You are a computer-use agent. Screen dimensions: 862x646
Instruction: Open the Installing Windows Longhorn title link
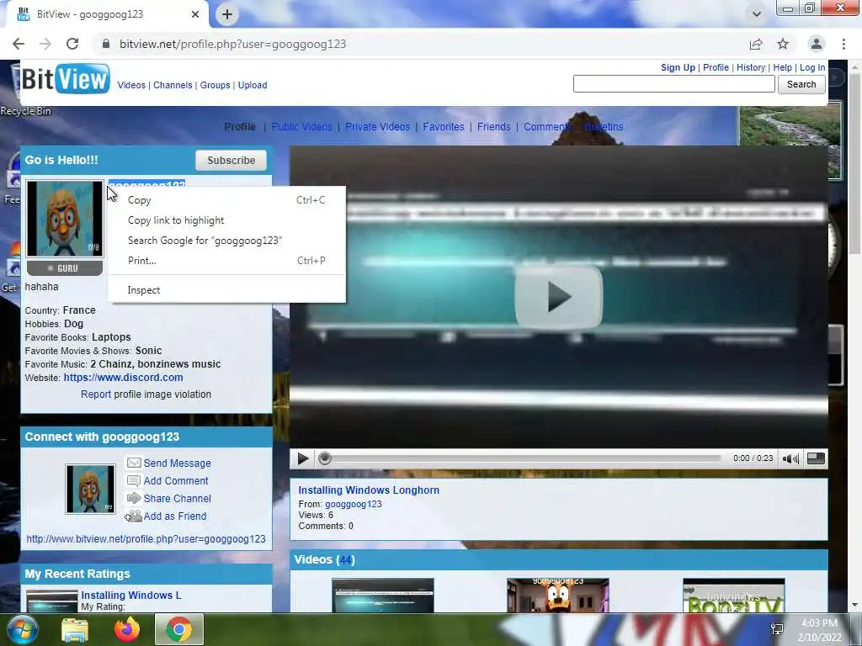point(369,490)
